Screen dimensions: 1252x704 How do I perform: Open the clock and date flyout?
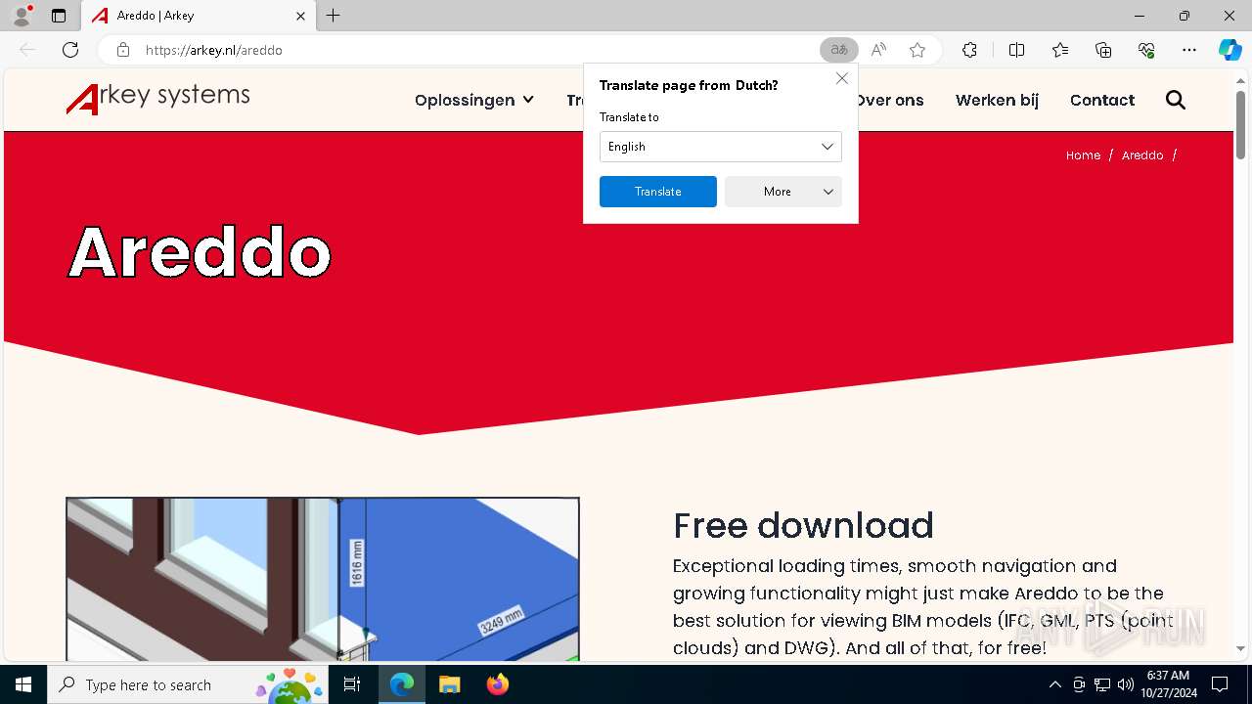click(x=1169, y=684)
